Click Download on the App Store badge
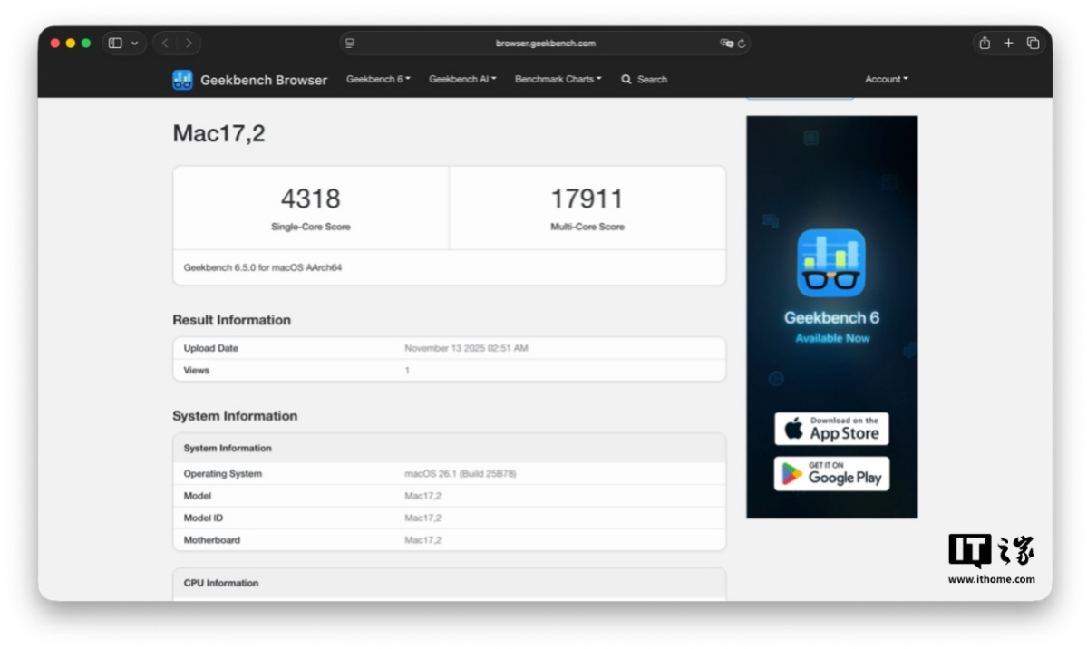 831,429
